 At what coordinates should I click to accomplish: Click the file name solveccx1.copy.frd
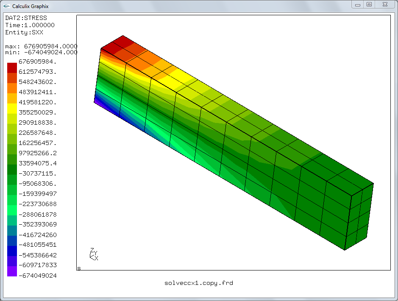coord(199,283)
